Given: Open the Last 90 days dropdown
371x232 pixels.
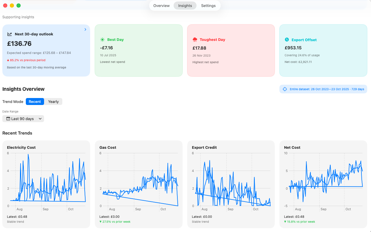Looking at the screenshot, I should pyautogui.click(x=23, y=119).
